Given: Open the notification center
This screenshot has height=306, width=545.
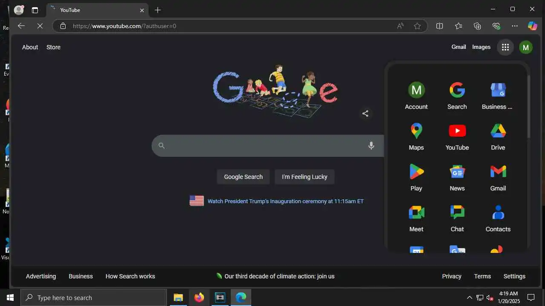Looking at the screenshot, I should pyautogui.click(x=531, y=297).
